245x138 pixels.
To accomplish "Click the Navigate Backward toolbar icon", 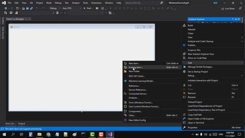I will 6,8.
